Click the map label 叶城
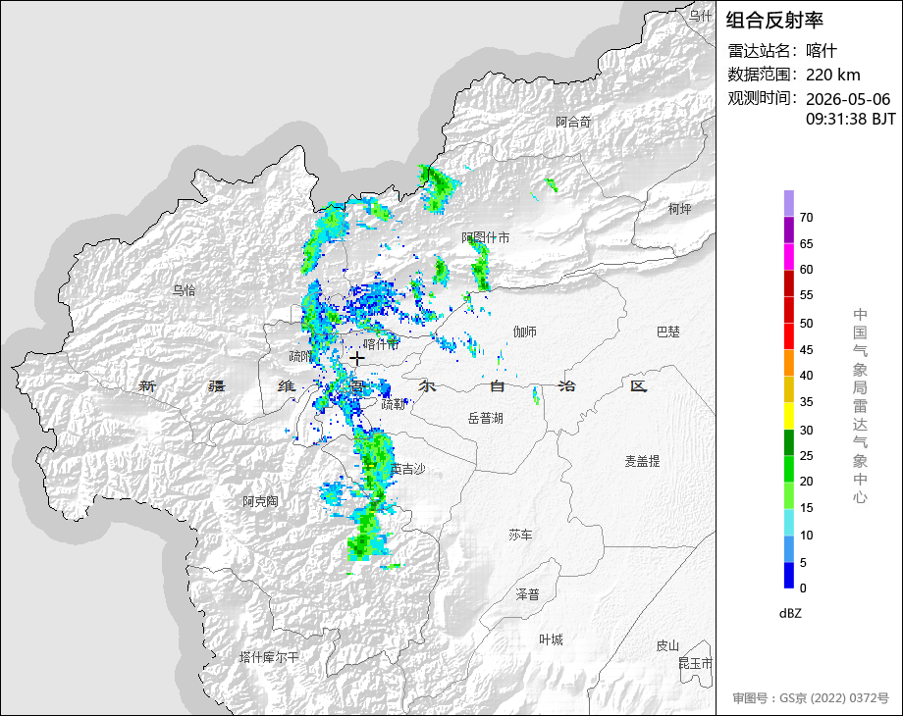 551,639
